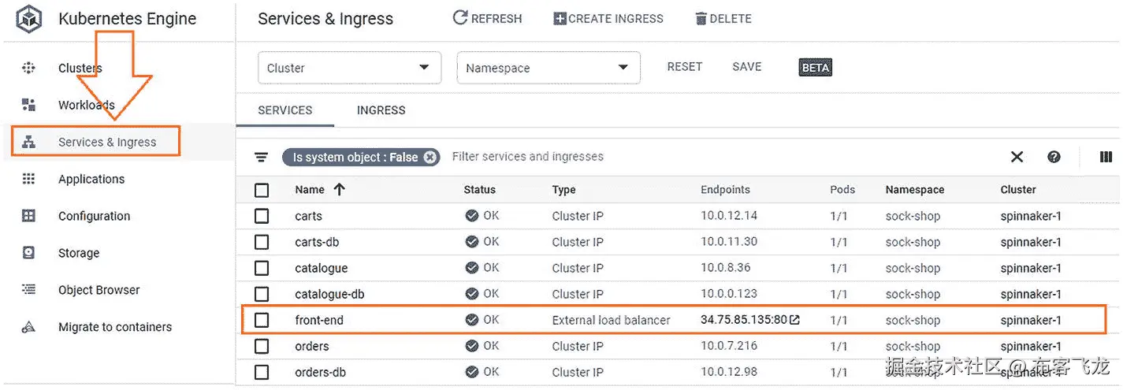Sort by the Name column arrow
1123x390 pixels.
tap(340, 189)
